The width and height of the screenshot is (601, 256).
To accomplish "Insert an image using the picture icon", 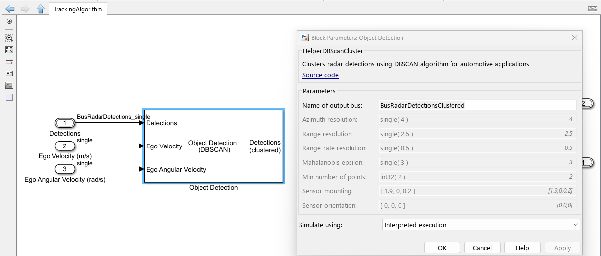I will pyautogui.click(x=9, y=85).
